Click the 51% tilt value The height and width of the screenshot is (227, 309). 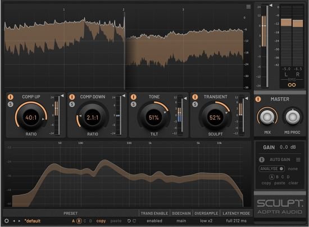click(154, 117)
